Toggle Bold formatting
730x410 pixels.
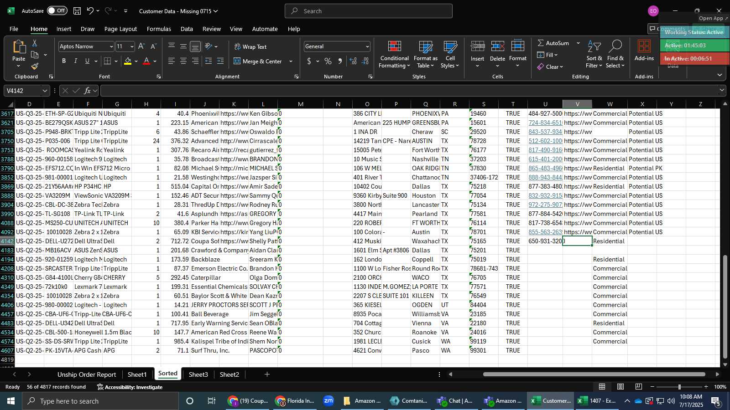(x=64, y=61)
